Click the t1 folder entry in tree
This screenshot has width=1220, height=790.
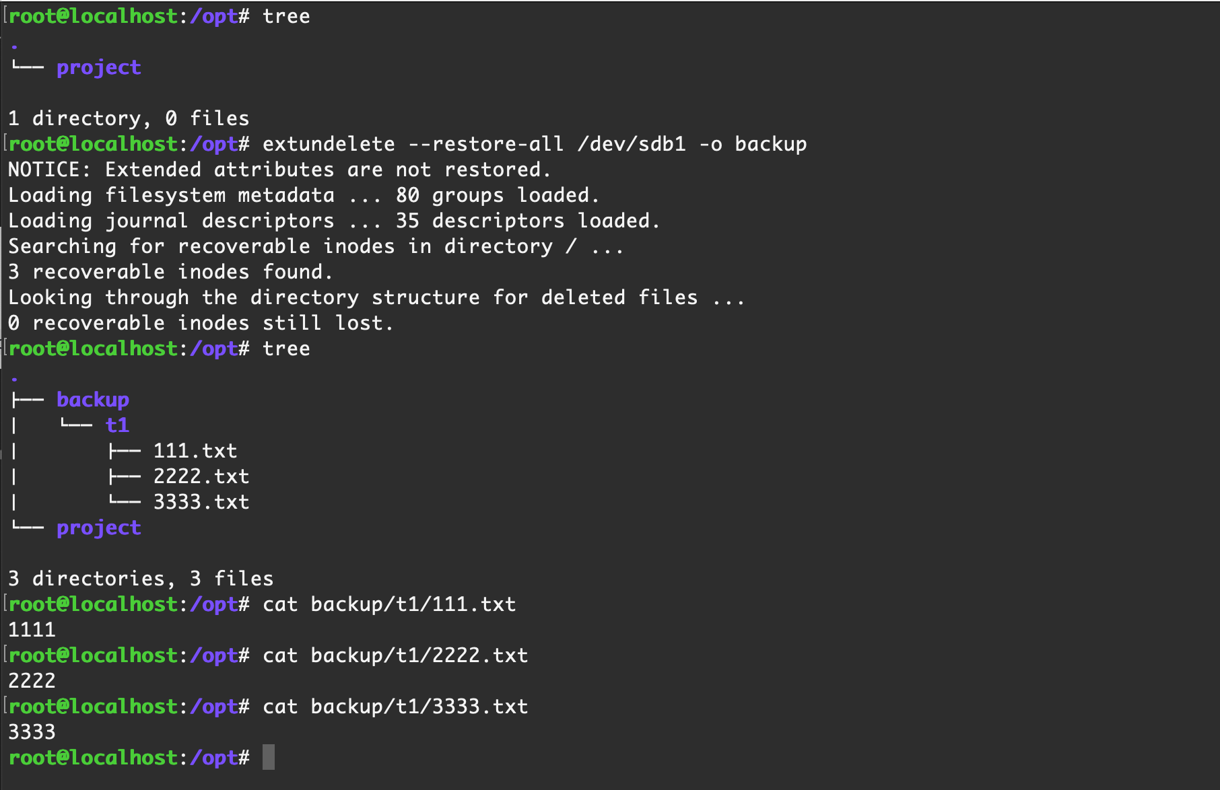pos(117,425)
